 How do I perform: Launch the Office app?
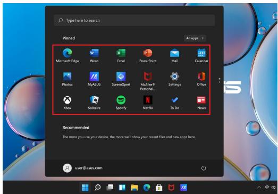point(201,79)
